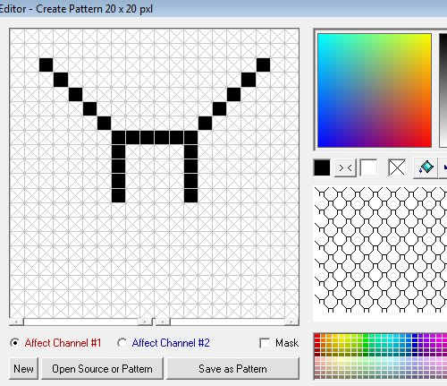Select Affect Channel #2 radio button
This screenshot has height=386, width=447.
click(x=122, y=343)
